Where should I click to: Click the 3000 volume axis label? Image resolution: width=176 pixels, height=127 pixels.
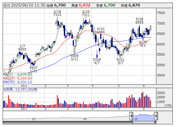pos(161,93)
